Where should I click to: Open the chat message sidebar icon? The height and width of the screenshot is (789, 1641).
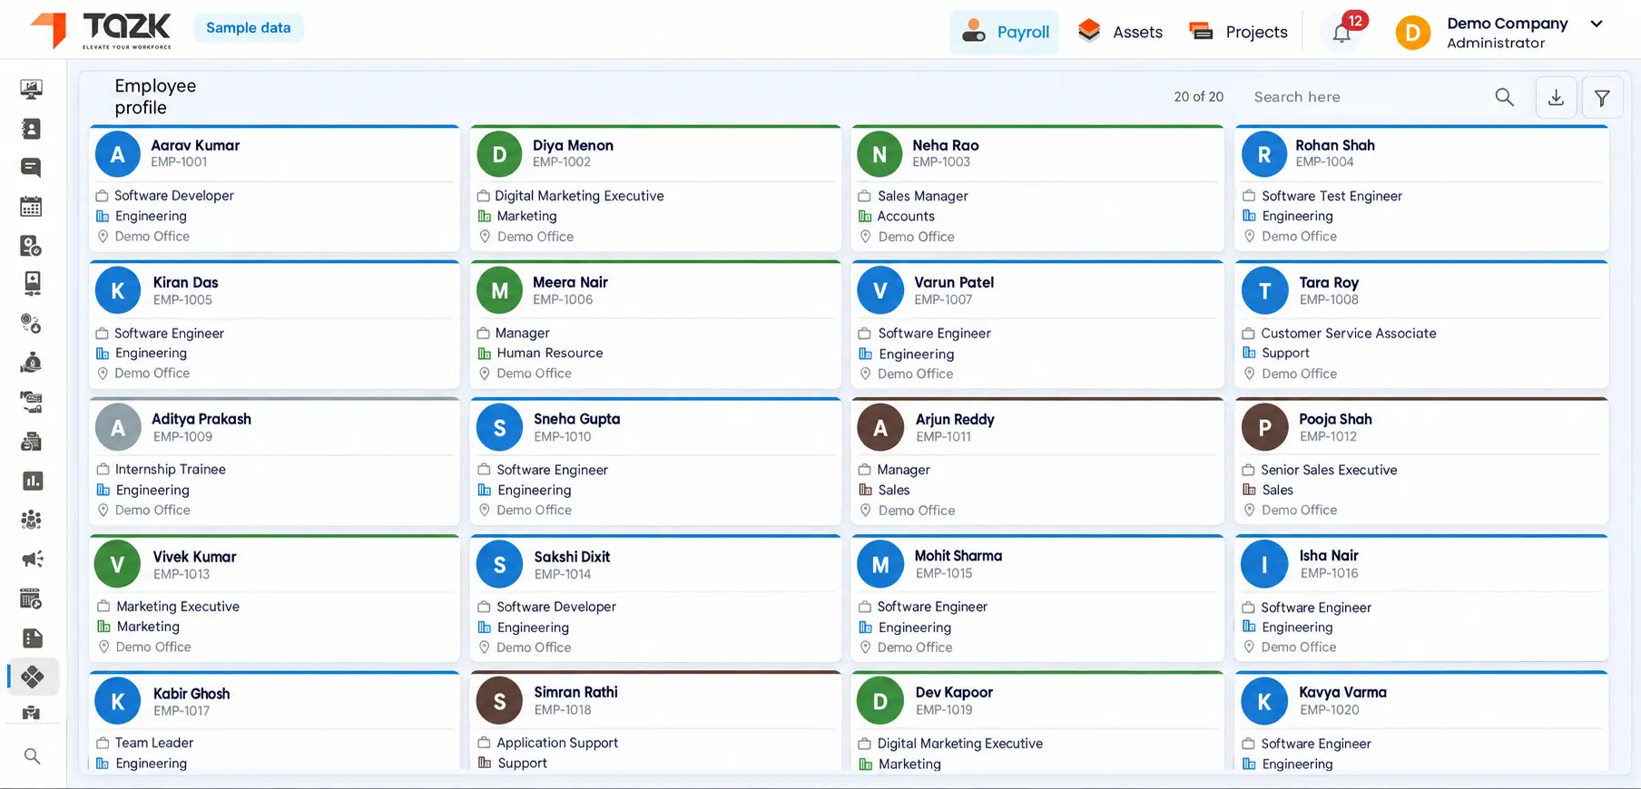[x=31, y=168]
